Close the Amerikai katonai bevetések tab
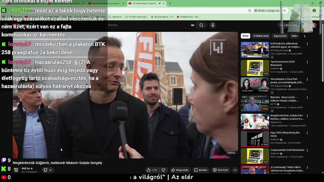 [x=124, y=3]
